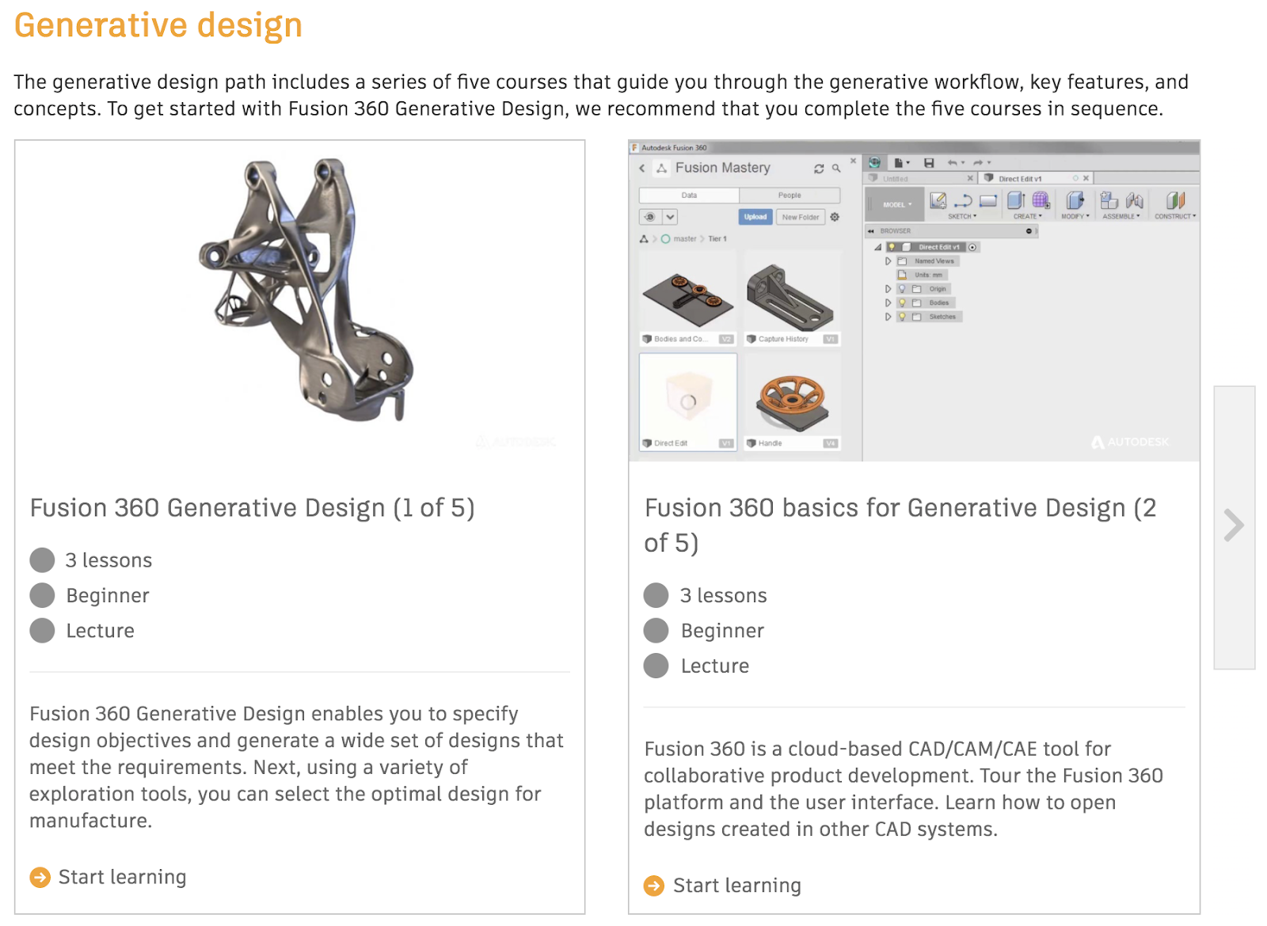
Task: Toggle visibility lightbulb for Bodies folder
Action: click(902, 303)
